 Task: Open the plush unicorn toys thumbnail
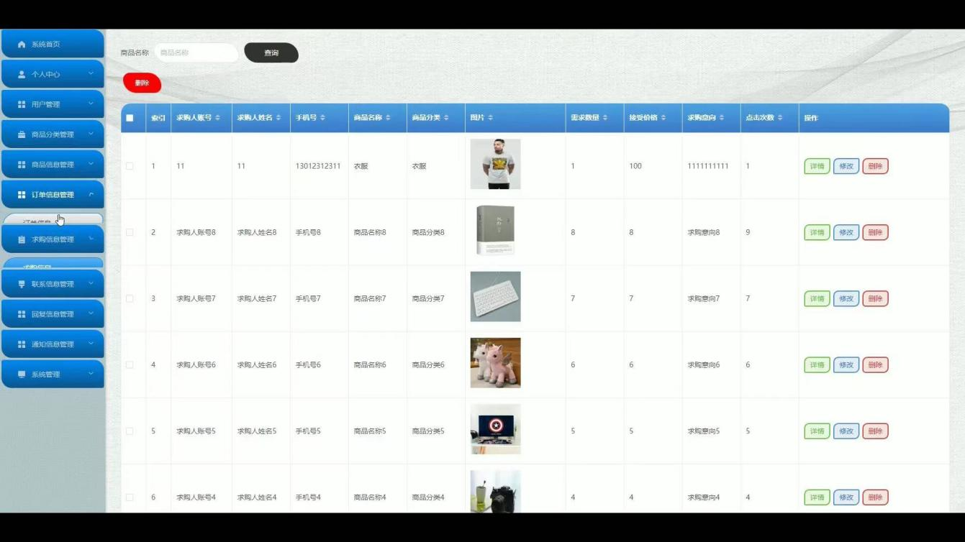tap(495, 363)
